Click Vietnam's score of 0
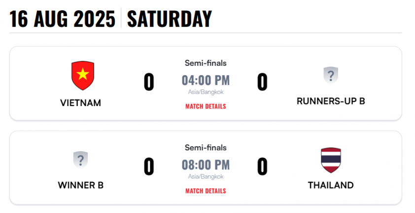Screen dimensions: 415x213 [149, 82]
